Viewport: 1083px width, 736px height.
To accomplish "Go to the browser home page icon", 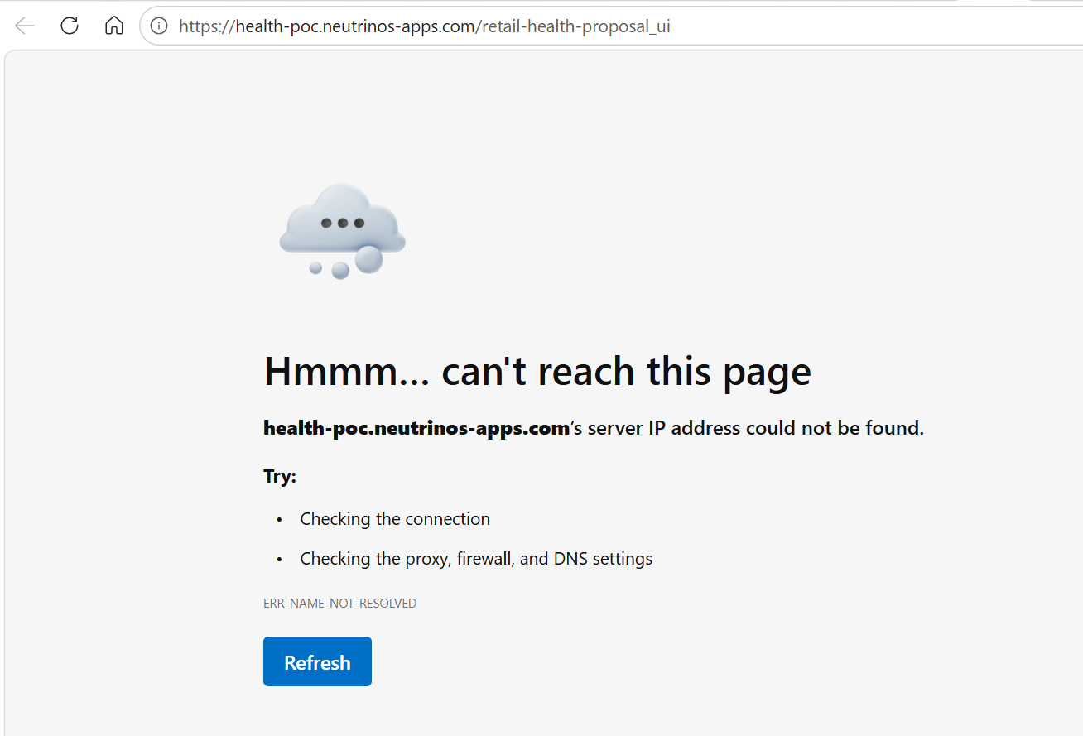I will (114, 26).
